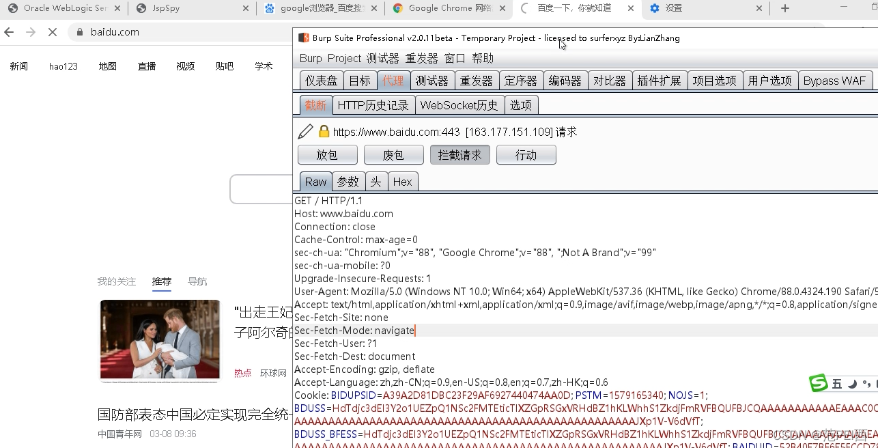Screen dimensions: 878x448
Task: Open the 测试器 menu in the menu bar
Action: tap(382, 59)
